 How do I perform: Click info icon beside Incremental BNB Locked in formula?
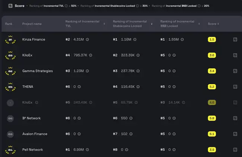tap(199, 6)
